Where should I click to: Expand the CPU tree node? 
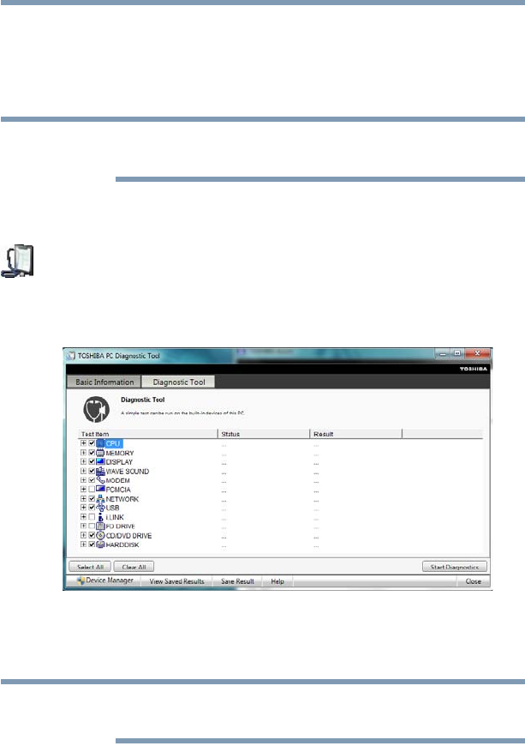83,443
